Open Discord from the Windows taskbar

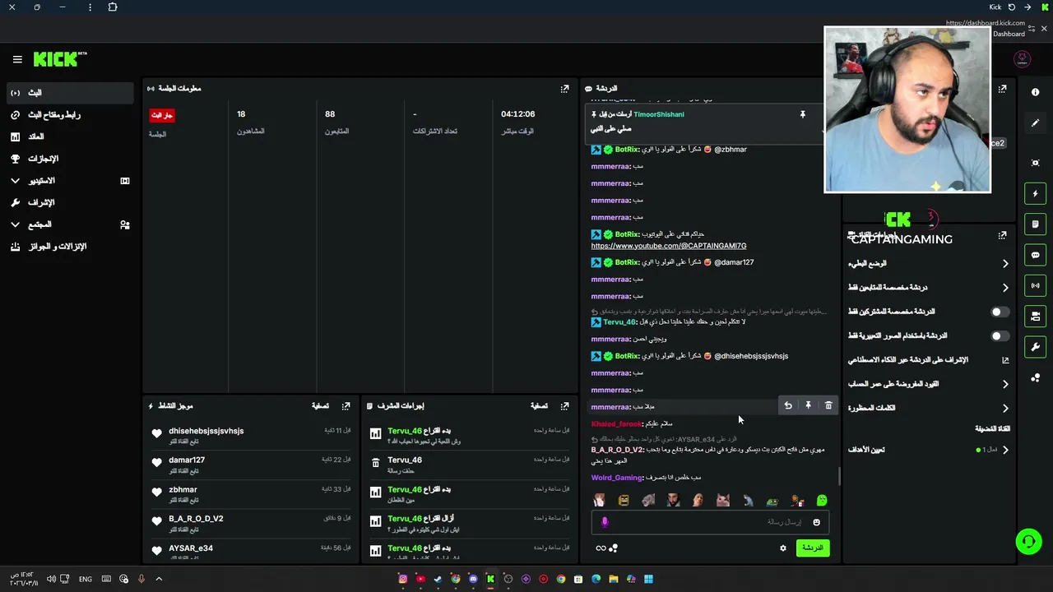(473, 579)
